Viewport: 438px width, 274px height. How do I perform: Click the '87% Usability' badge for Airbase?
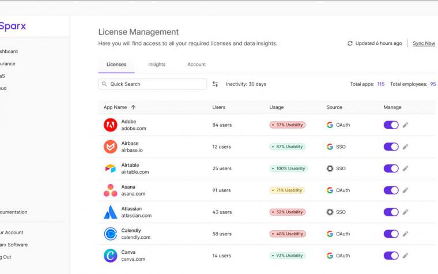click(288, 147)
